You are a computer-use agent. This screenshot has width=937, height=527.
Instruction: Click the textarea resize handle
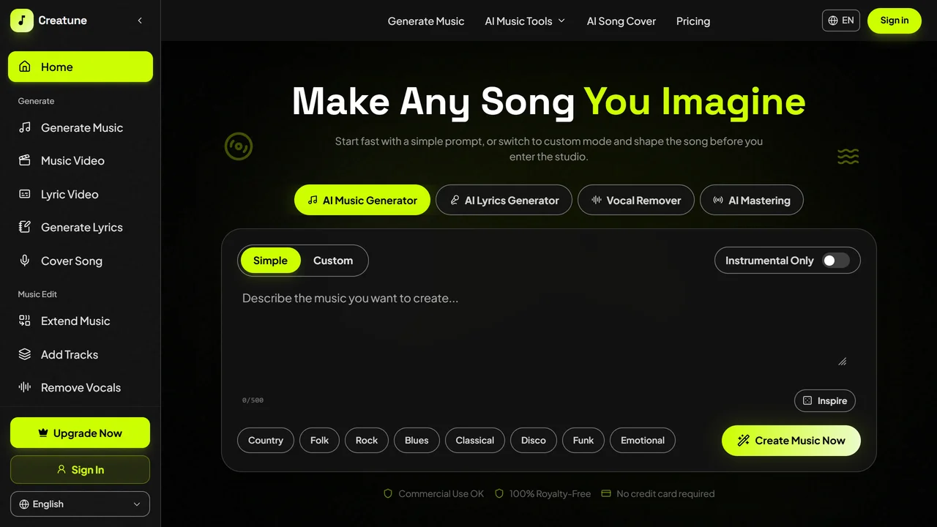[x=843, y=361]
